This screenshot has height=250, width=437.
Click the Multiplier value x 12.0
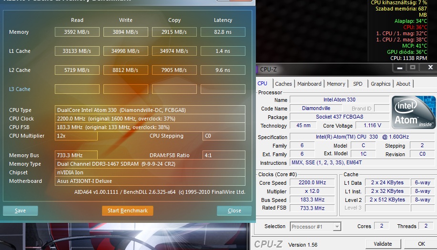tap(312, 191)
